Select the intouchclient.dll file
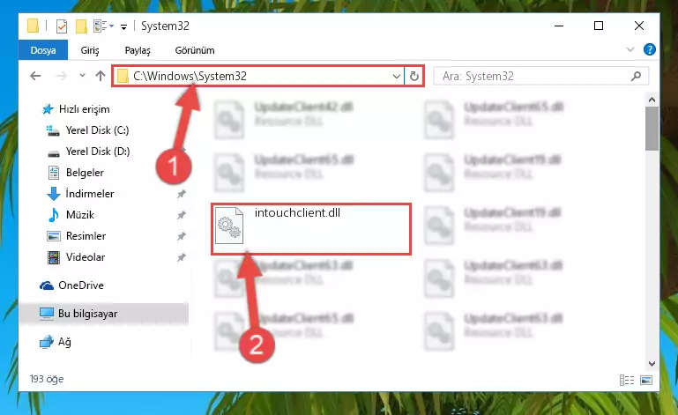This screenshot has width=678, height=415. click(311, 229)
